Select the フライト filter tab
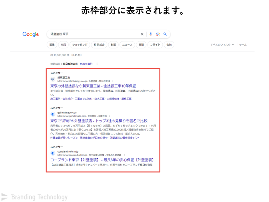This screenshot has height=202, width=269. point(155,45)
